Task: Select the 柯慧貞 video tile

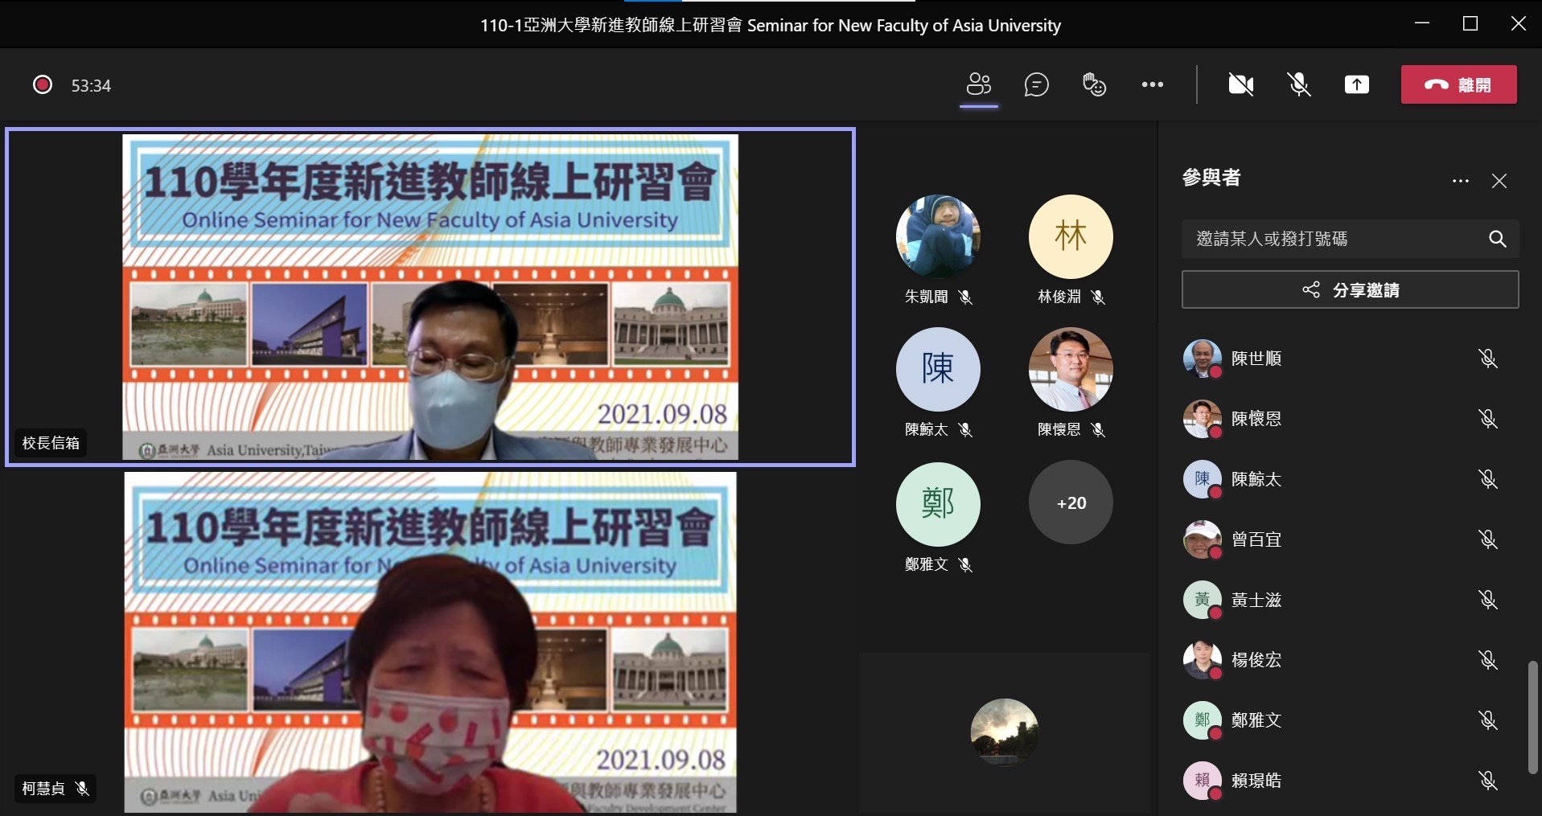Action: pyautogui.click(x=430, y=642)
